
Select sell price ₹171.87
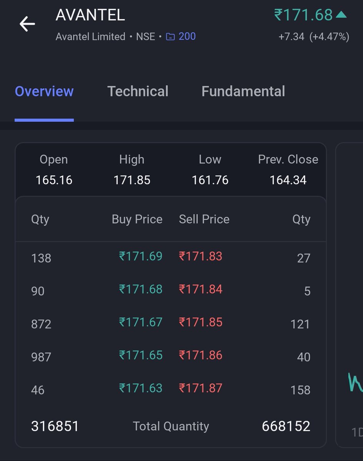[201, 388]
